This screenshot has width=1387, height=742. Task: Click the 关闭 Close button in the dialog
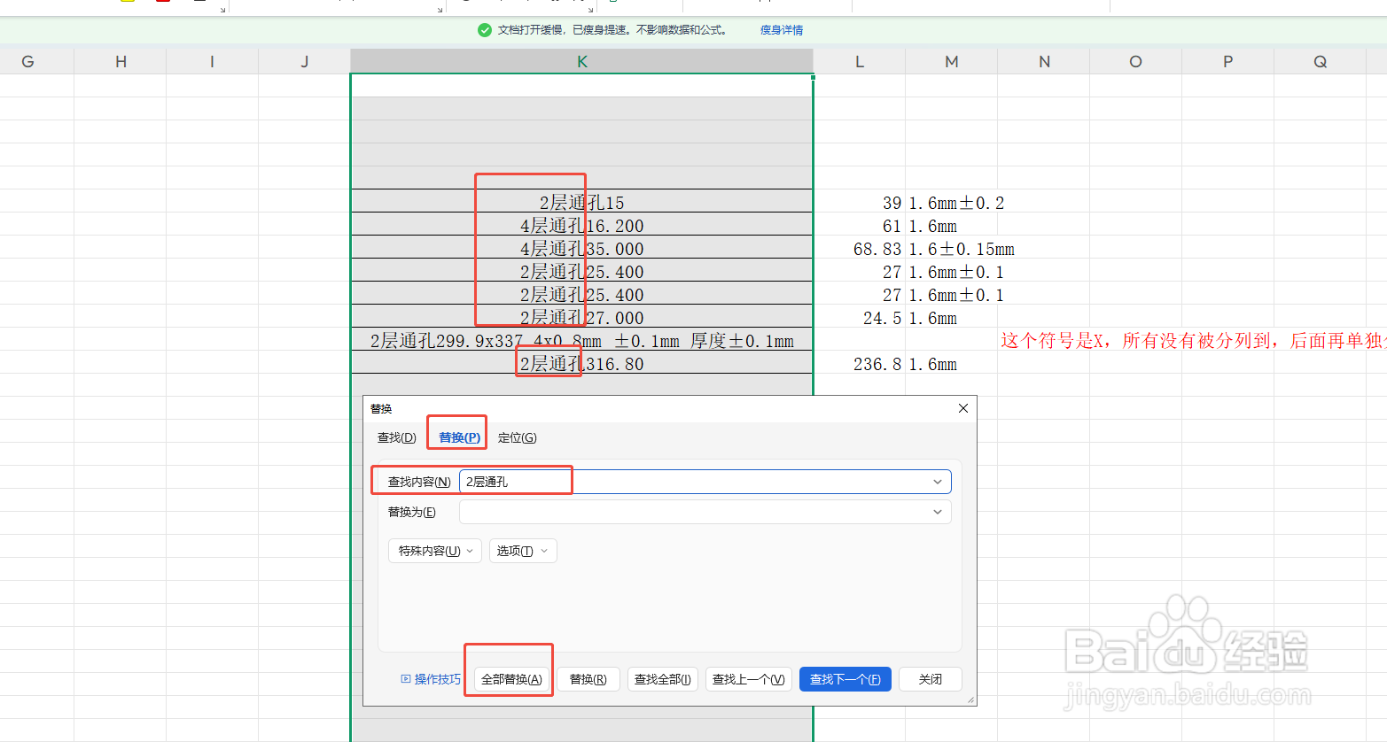931,679
